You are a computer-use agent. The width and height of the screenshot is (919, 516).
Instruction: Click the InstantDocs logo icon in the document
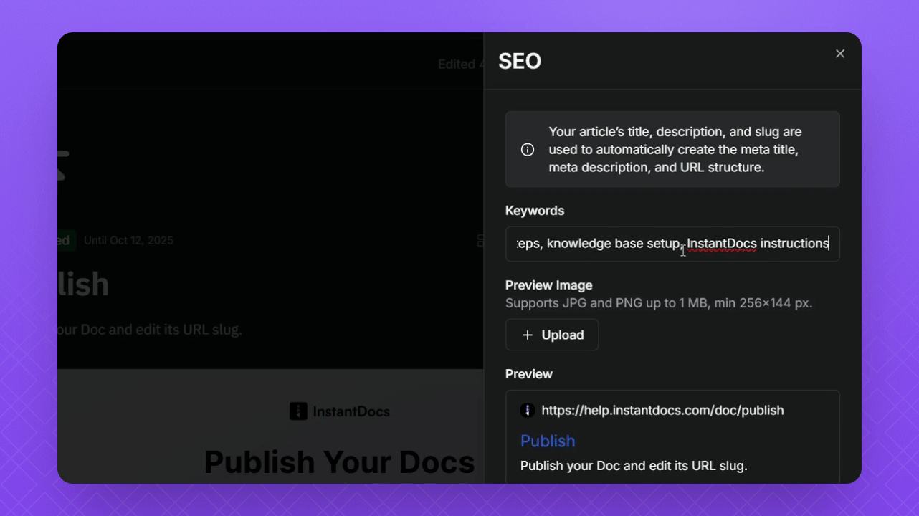click(x=298, y=411)
